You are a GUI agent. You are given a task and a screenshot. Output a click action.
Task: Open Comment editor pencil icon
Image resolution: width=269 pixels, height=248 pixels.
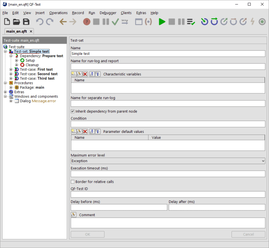click(x=74, y=215)
